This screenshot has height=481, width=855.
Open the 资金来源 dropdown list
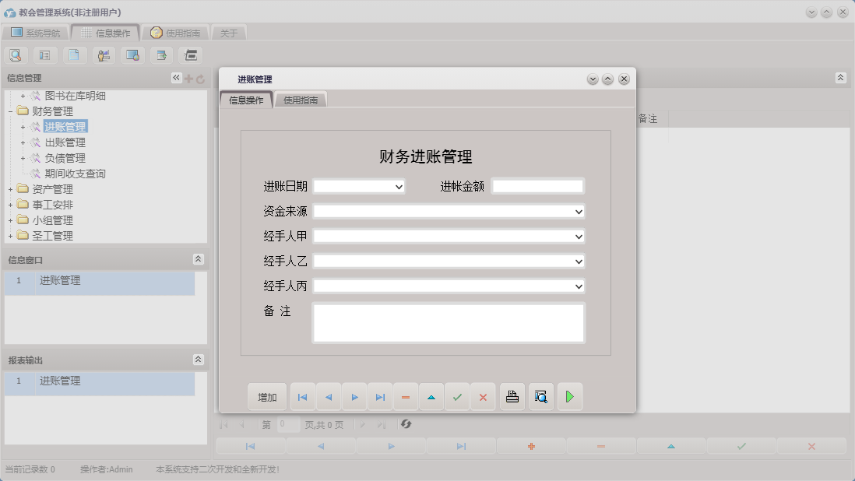(x=578, y=211)
